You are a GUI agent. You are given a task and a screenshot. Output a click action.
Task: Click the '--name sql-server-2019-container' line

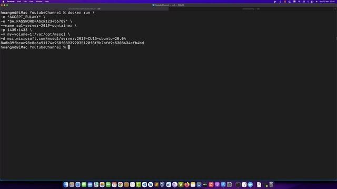click(38, 26)
